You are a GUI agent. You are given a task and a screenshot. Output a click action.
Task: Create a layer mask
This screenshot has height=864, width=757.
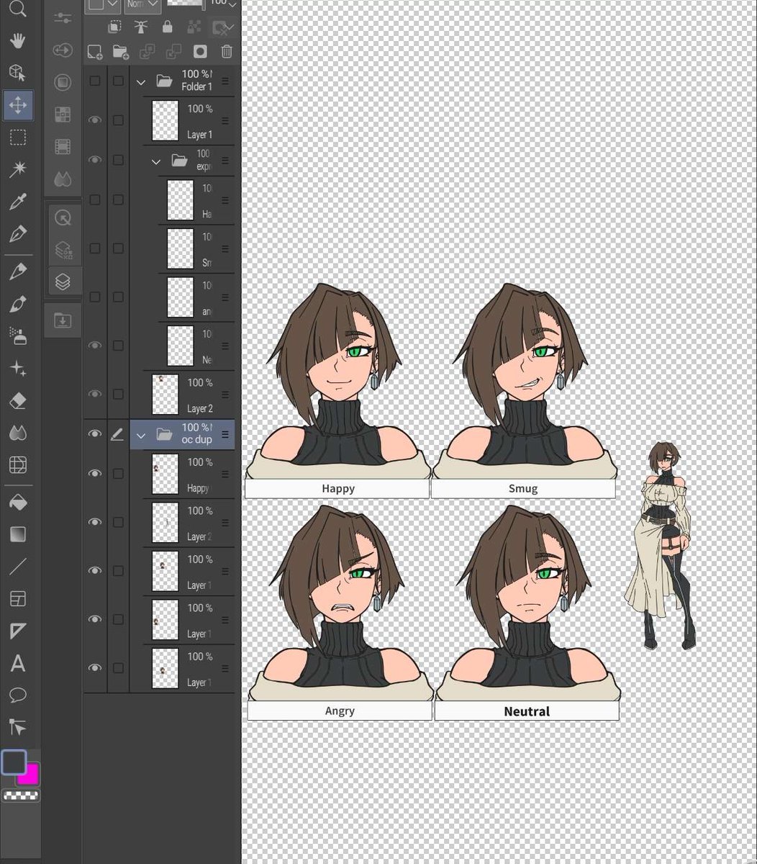[200, 52]
